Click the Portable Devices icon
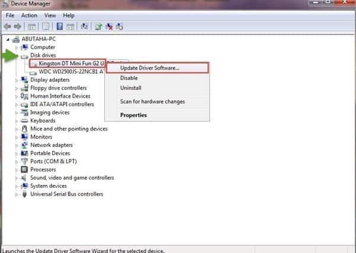Screen dimensions: 356x253 24,153
